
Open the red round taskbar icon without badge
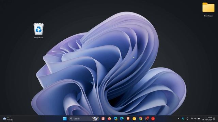pos(153,119)
